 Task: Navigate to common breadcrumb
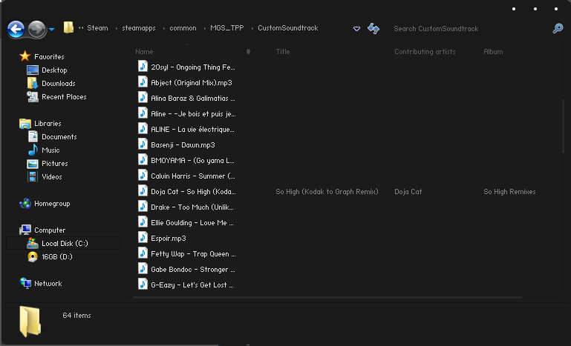point(183,28)
